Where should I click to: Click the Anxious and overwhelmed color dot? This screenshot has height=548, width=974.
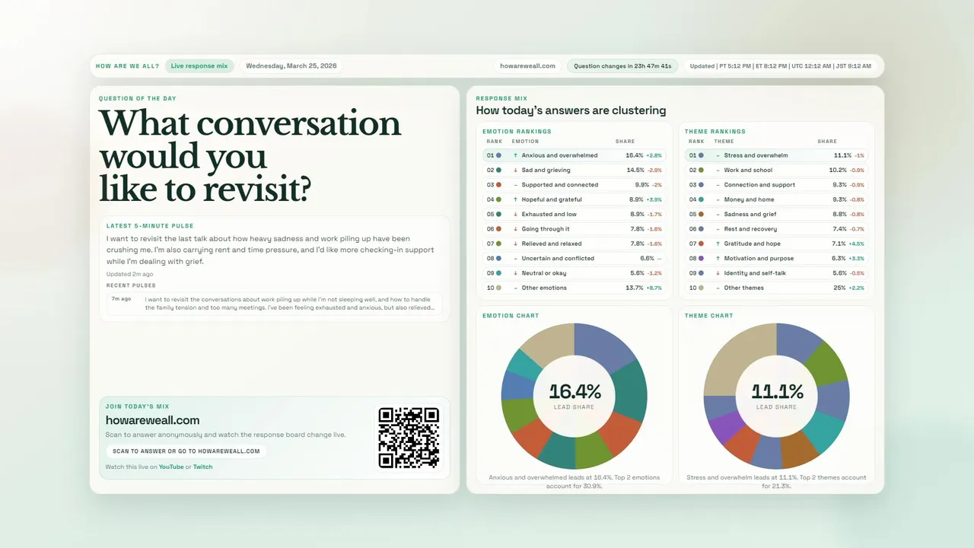[x=498, y=155]
